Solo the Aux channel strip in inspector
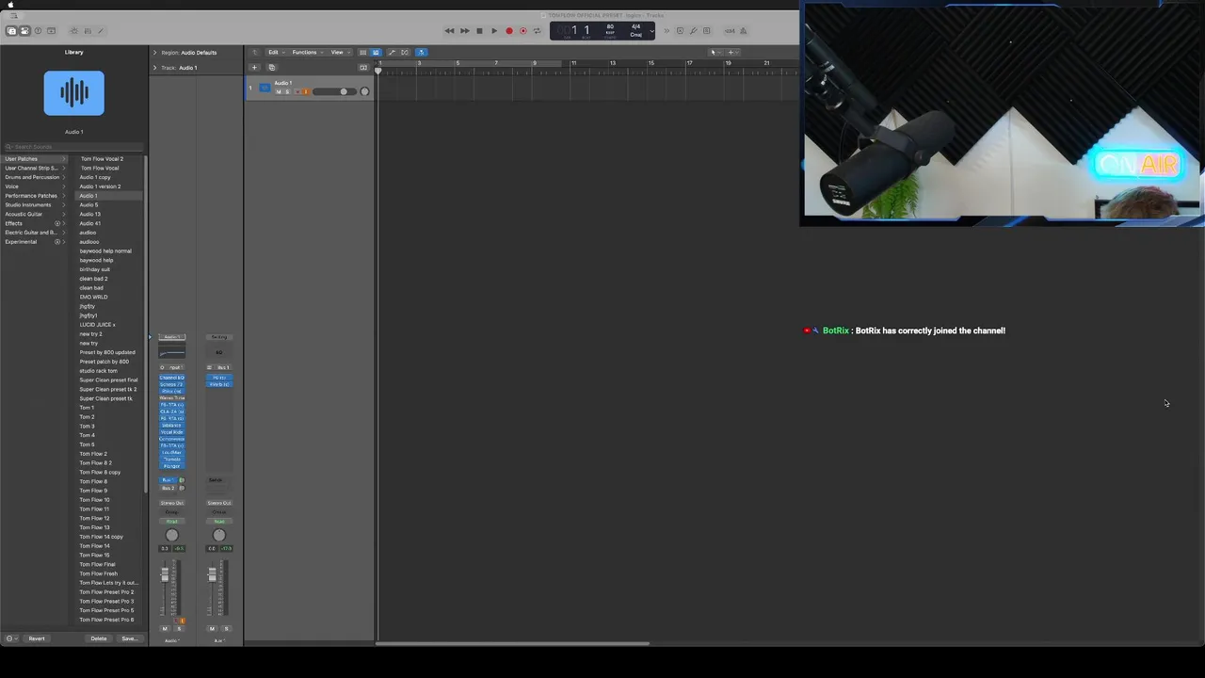Screen dimensions: 1205x678 tap(226, 628)
